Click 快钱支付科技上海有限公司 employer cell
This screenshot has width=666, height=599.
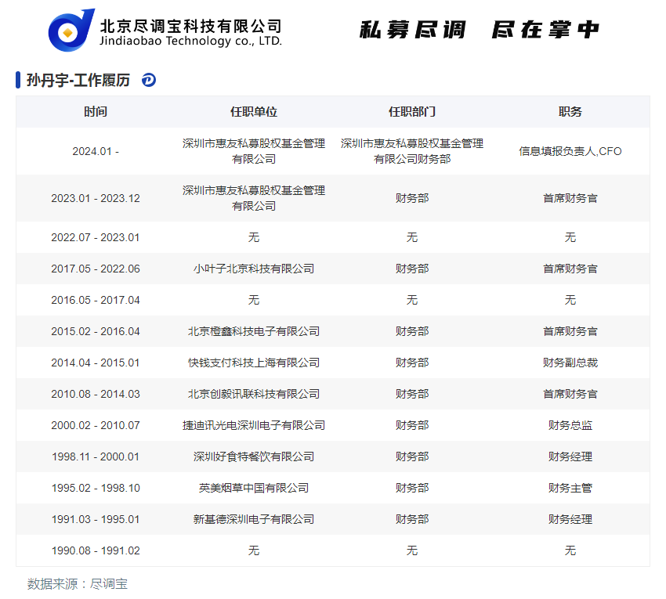pyautogui.click(x=254, y=363)
